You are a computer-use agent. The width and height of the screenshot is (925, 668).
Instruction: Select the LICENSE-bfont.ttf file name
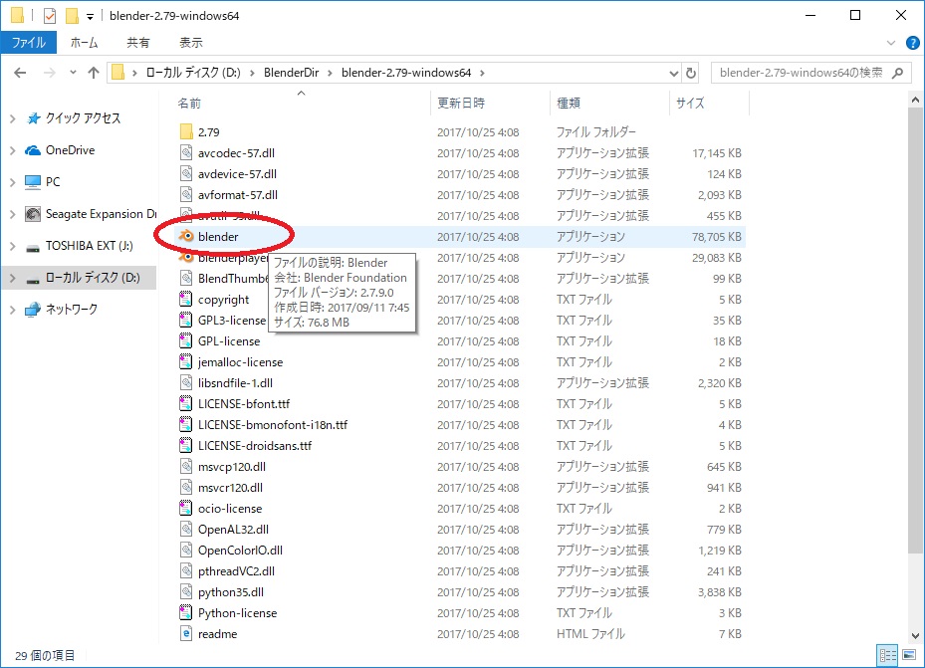tap(244, 404)
